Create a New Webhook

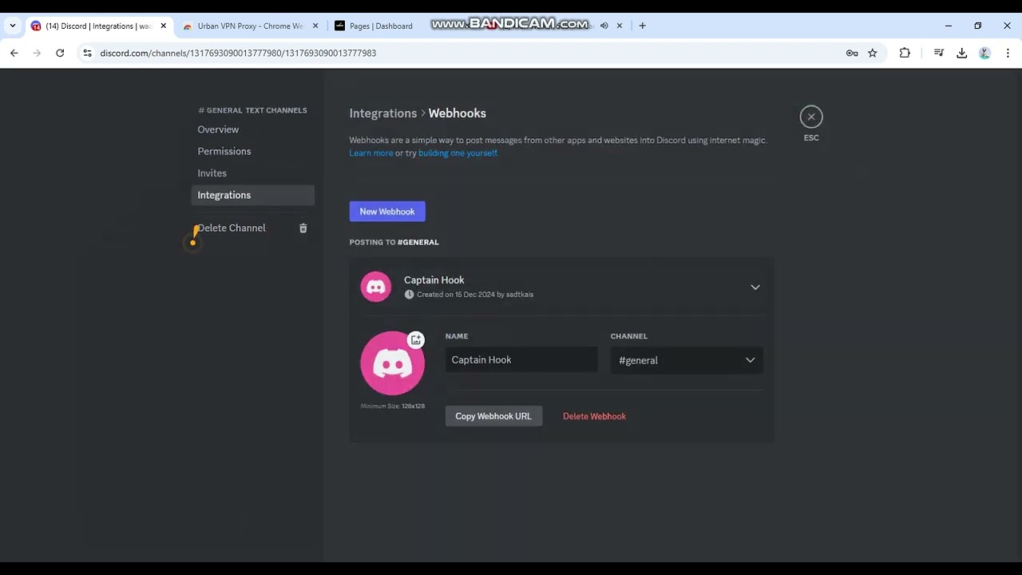pyautogui.click(x=387, y=212)
